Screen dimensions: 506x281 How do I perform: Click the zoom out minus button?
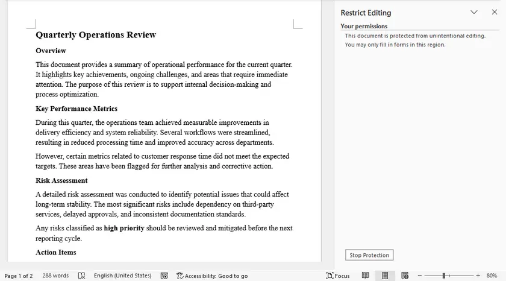pos(420,276)
